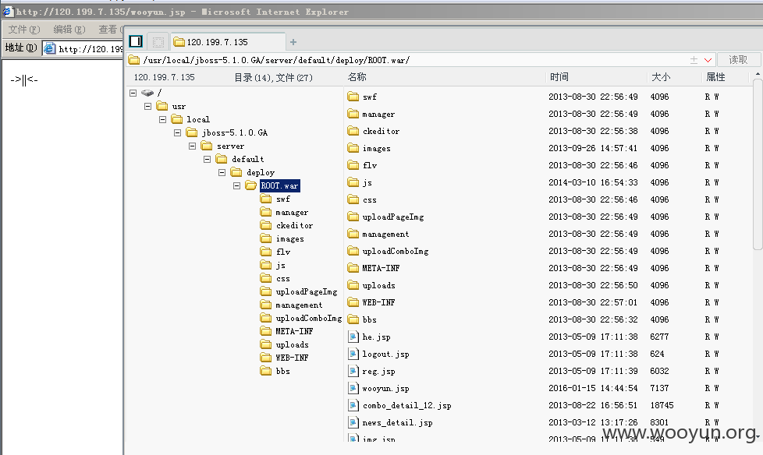Sort by 时间 column header

point(559,77)
